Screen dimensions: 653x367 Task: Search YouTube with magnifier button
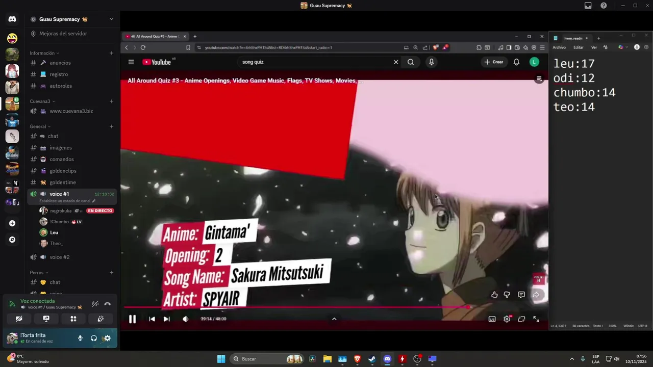(411, 62)
